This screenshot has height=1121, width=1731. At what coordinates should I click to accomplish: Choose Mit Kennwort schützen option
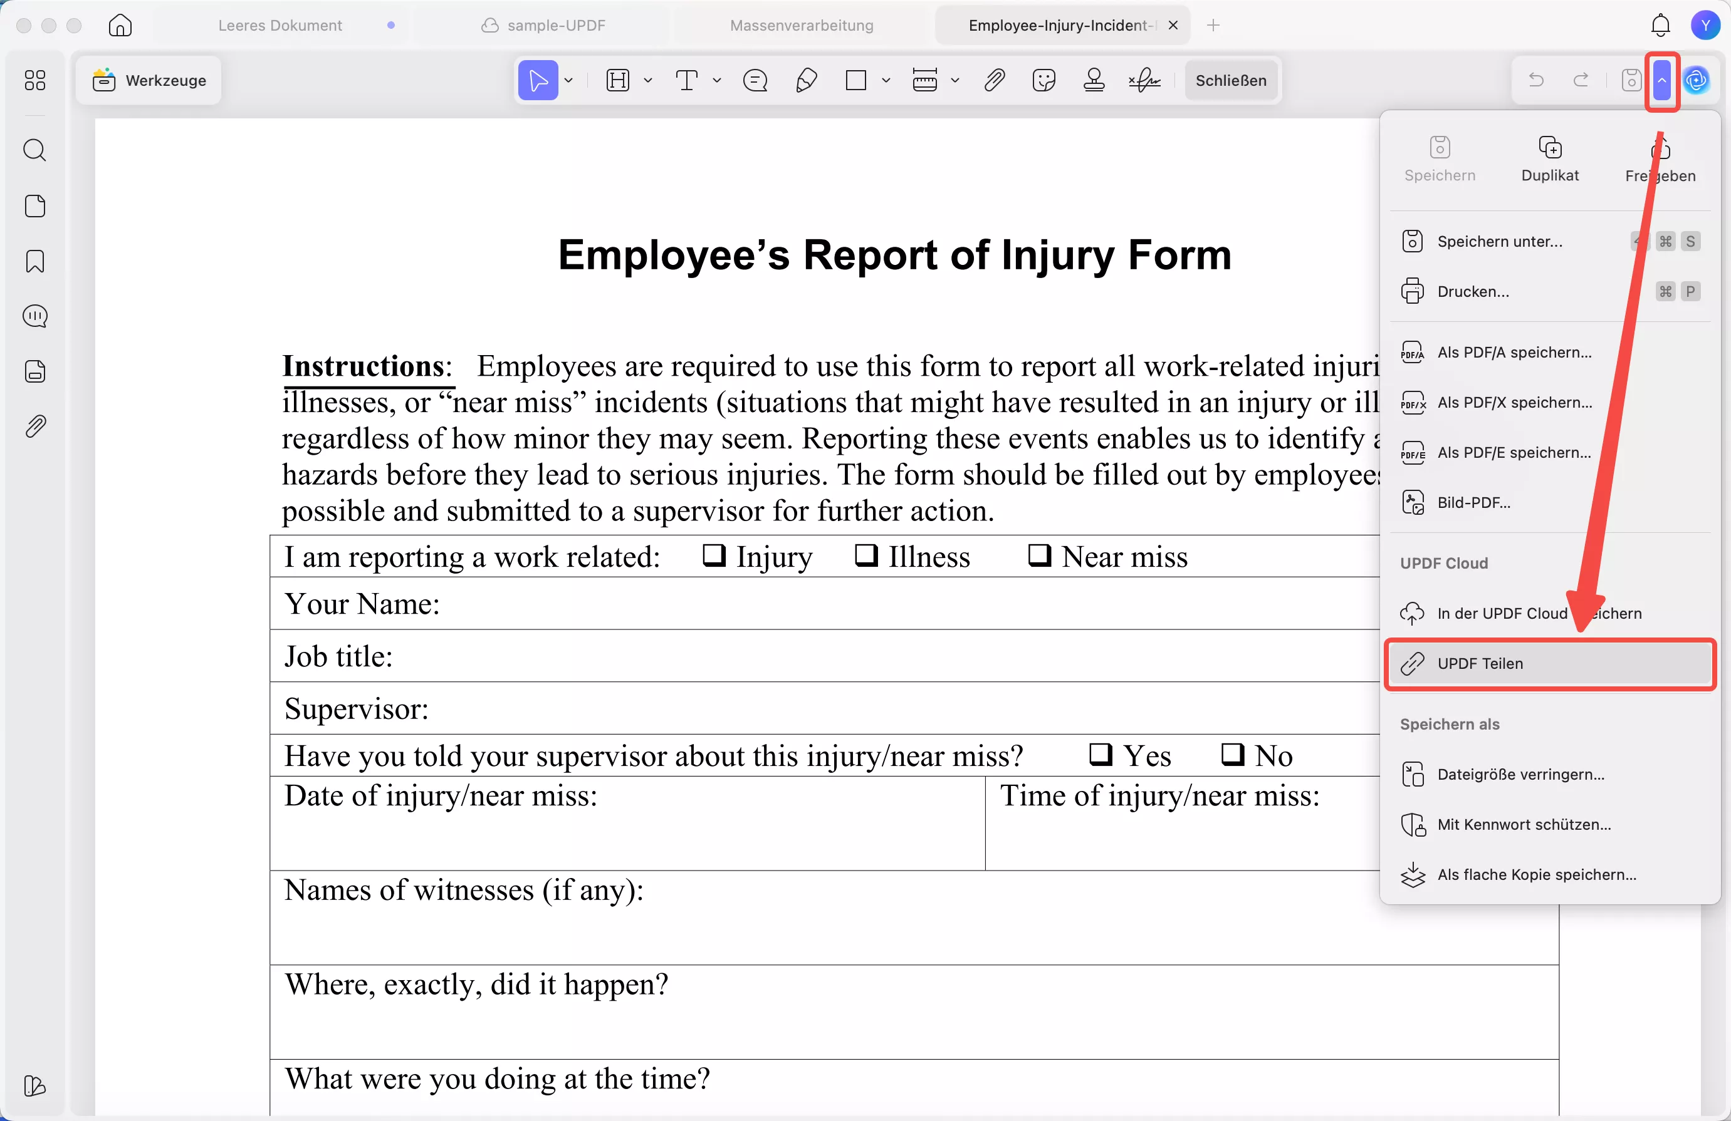pos(1524,824)
